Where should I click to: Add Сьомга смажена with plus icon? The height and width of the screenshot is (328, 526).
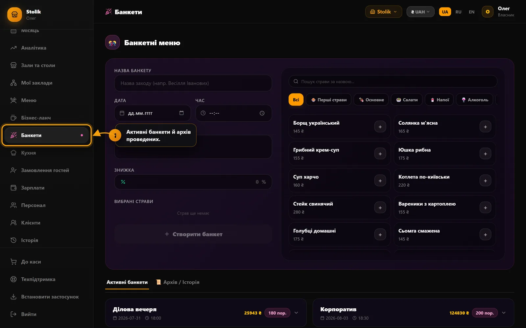pos(485,235)
